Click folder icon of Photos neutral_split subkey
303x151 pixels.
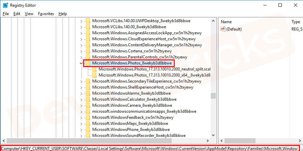[x=95, y=69]
